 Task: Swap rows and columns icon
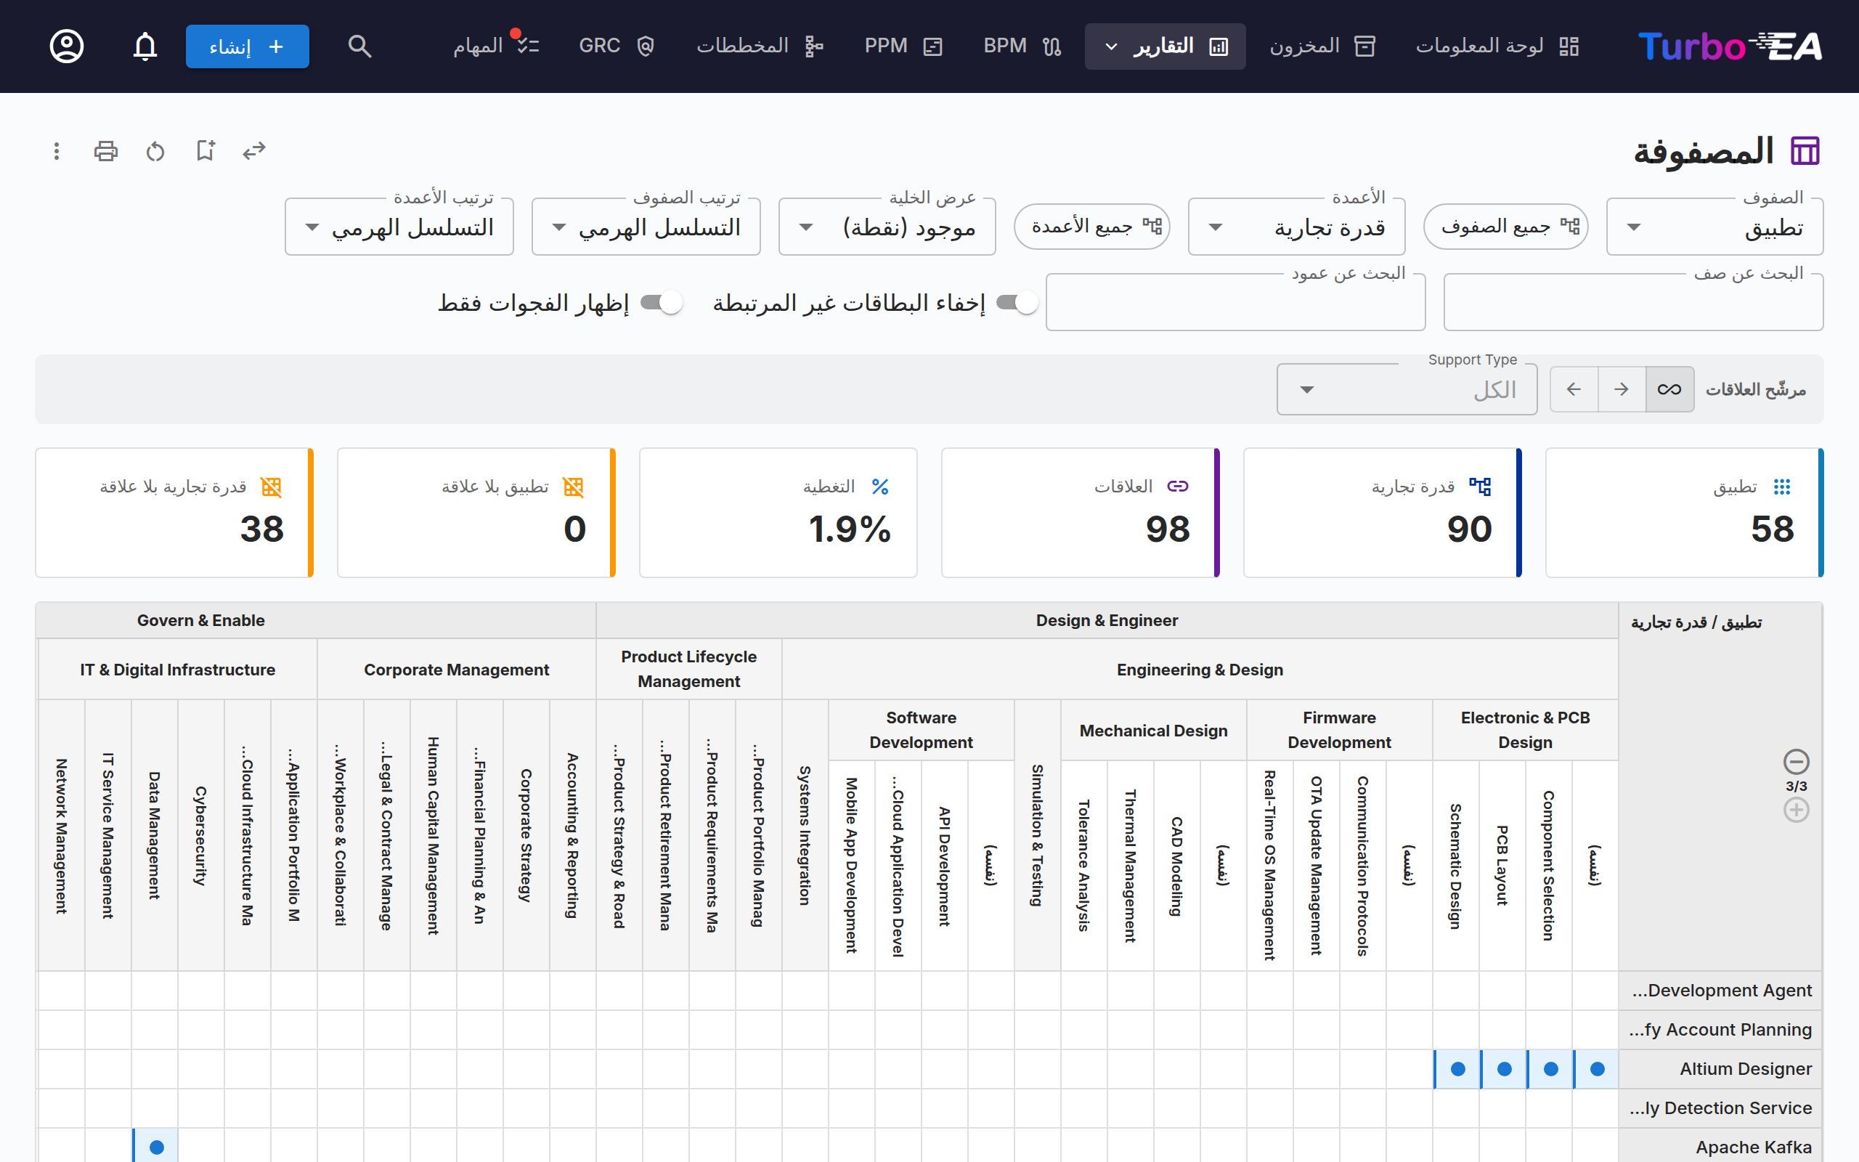tap(254, 150)
